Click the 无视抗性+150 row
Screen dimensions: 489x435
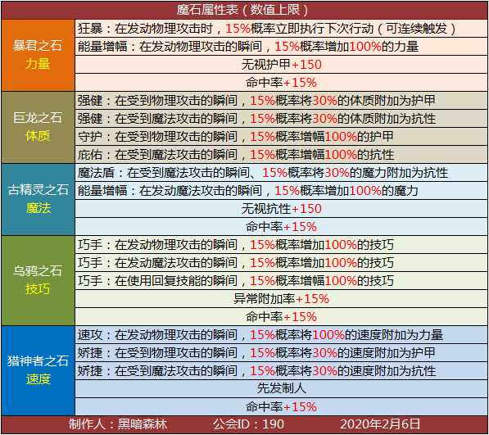click(281, 209)
